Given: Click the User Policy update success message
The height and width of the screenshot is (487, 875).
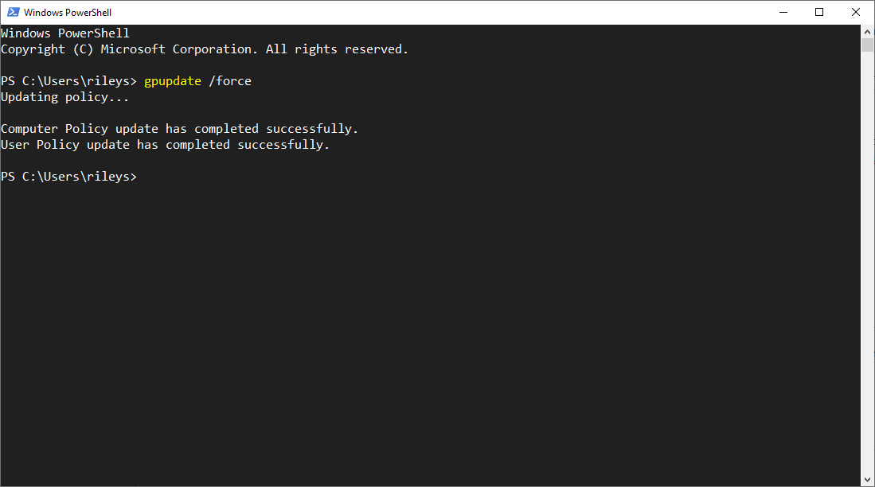Looking at the screenshot, I should coord(165,145).
